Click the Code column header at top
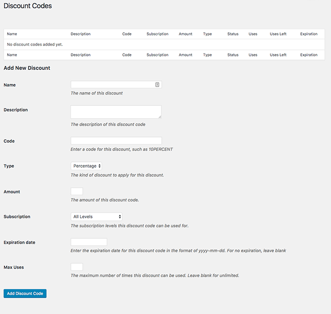This screenshot has height=314, width=331. coord(127,34)
